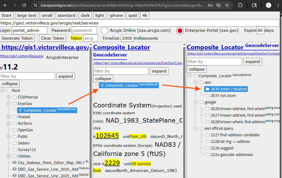This screenshot has width=282, height=178.
Task: Click the password key icon in address bar
Action: click(x=210, y=5)
